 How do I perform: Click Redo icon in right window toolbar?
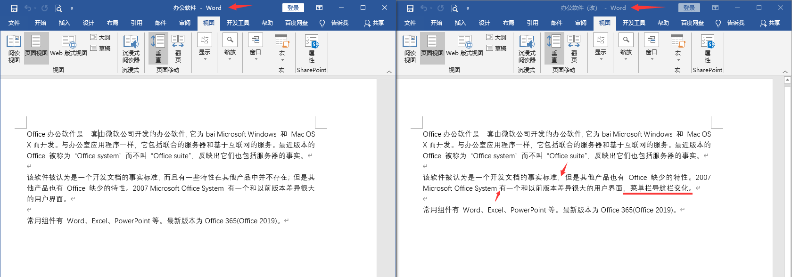coord(440,8)
